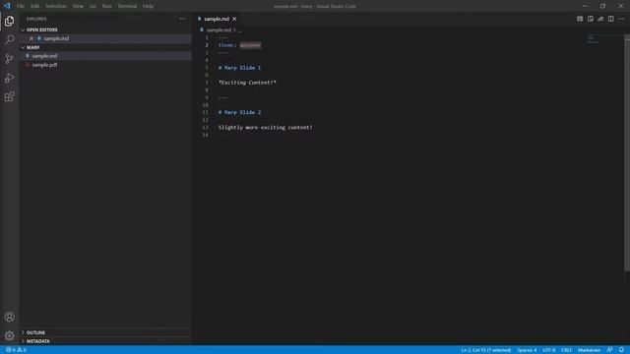Open the Accounts menu icon
The width and height of the screenshot is (630, 354).
[x=9, y=317]
